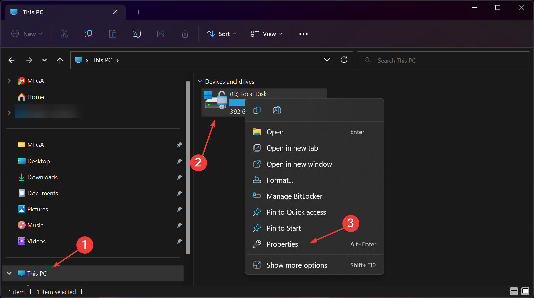Add a new tab with plus icon

pyautogui.click(x=139, y=12)
